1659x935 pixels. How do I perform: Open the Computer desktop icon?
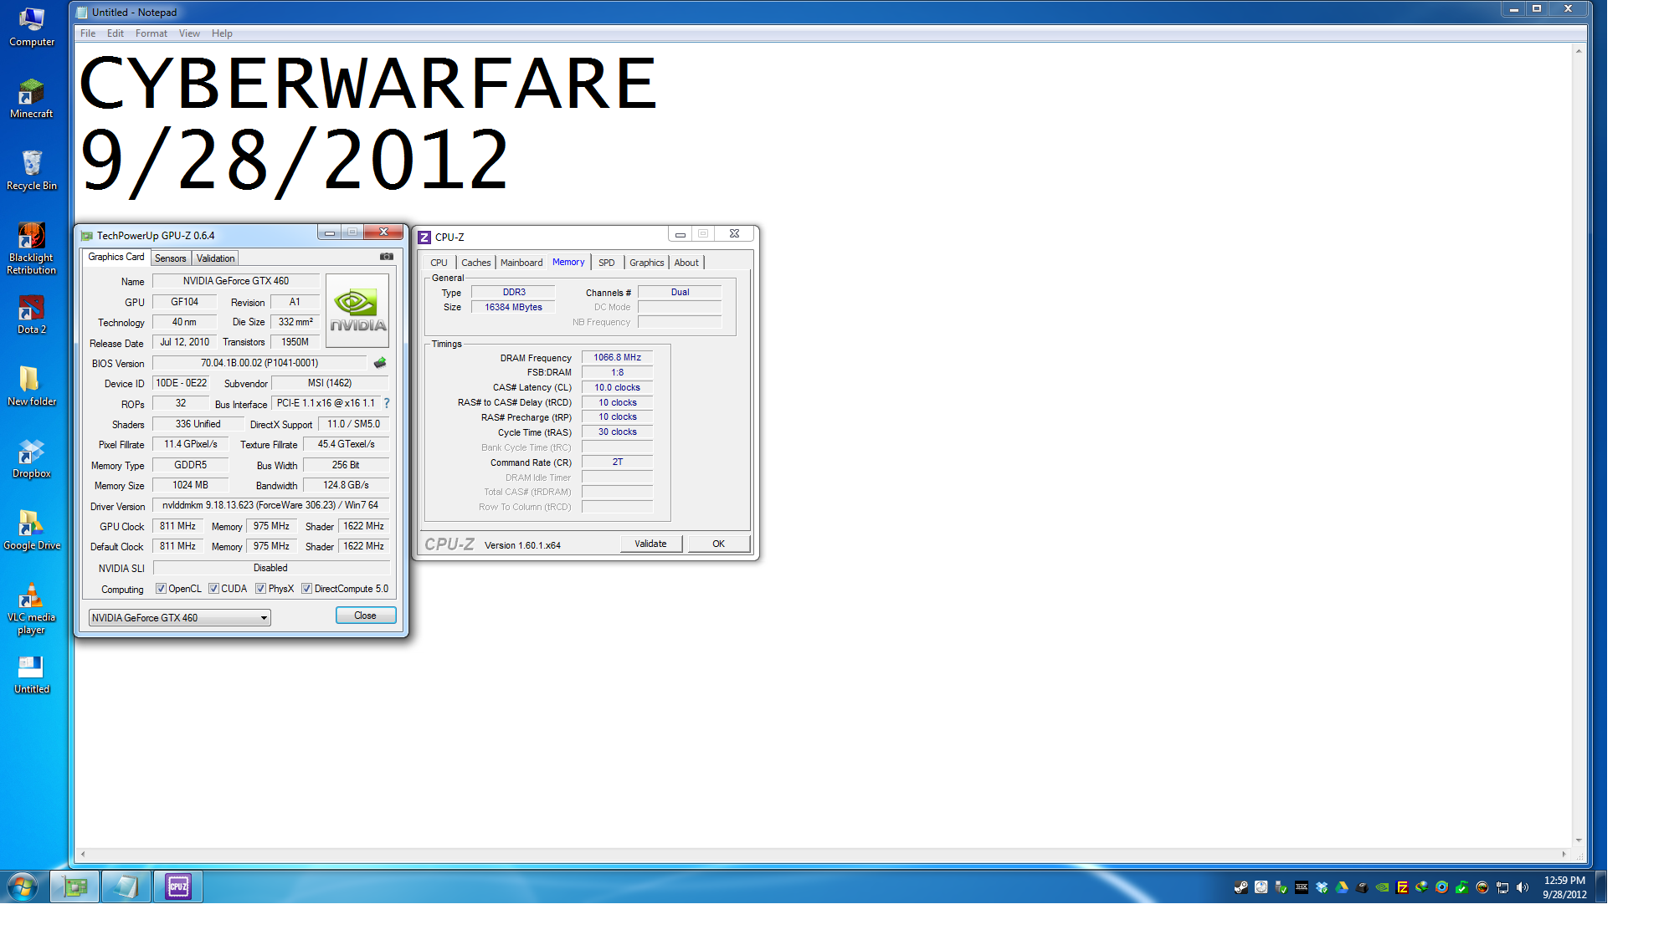click(x=32, y=27)
